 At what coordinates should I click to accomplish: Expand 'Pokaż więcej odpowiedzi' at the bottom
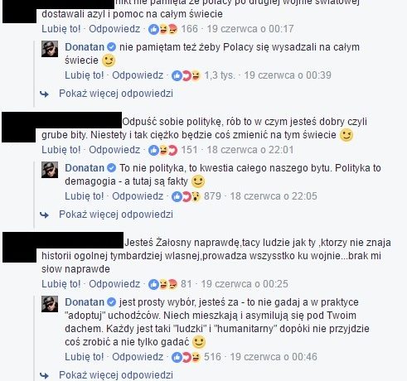116,375
